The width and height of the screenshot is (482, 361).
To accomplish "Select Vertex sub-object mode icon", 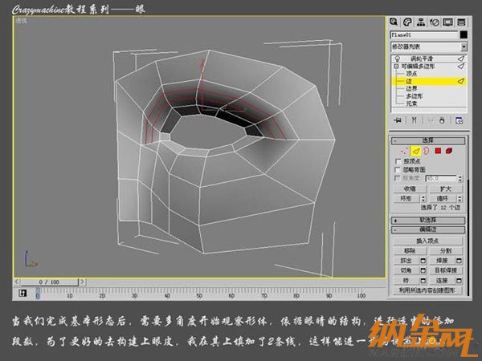I will (x=404, y=150).
